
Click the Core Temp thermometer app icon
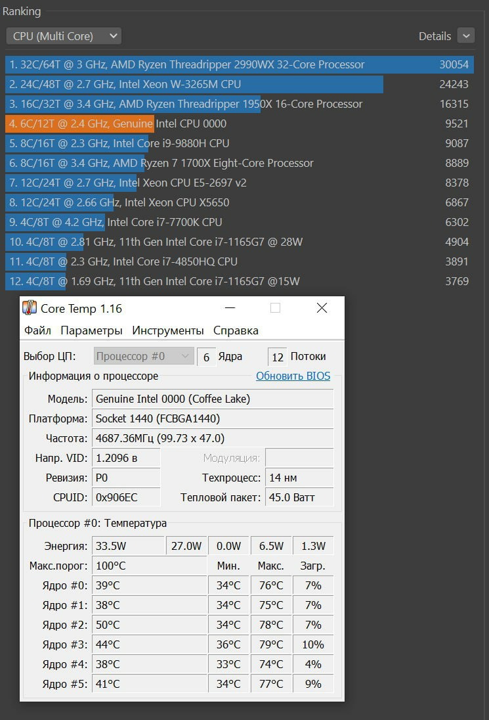[30, 307]
